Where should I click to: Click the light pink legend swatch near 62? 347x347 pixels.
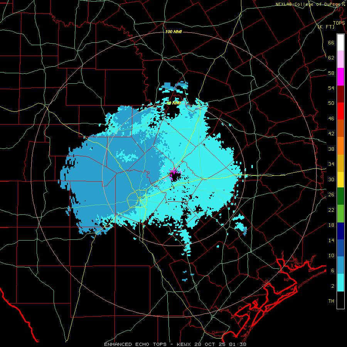(x=340, y=59)
